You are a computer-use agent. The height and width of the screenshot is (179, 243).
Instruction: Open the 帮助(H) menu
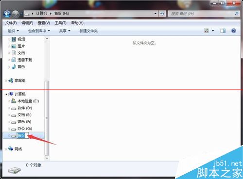tap(77, 23)
